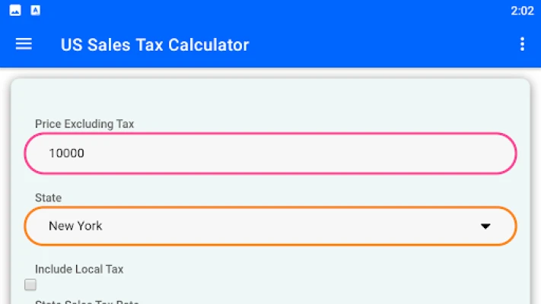
Task: Click blank area at top of the form card
Action: pos(270,98)
